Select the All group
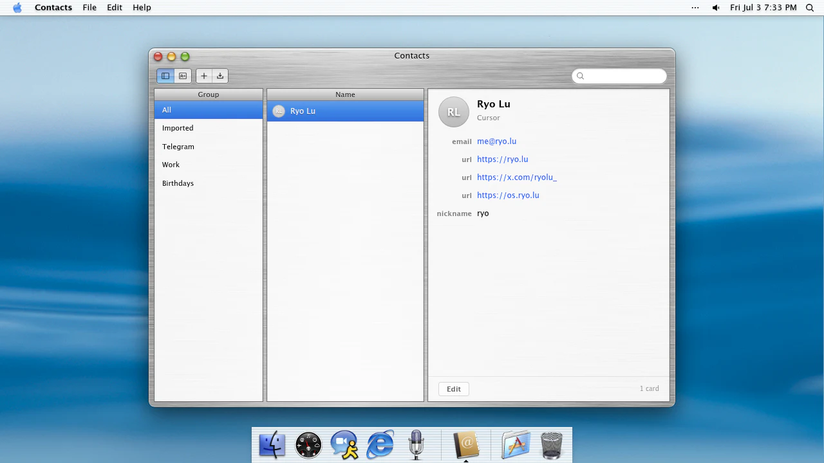Screen dimensions: 824x463 [209, 110]
